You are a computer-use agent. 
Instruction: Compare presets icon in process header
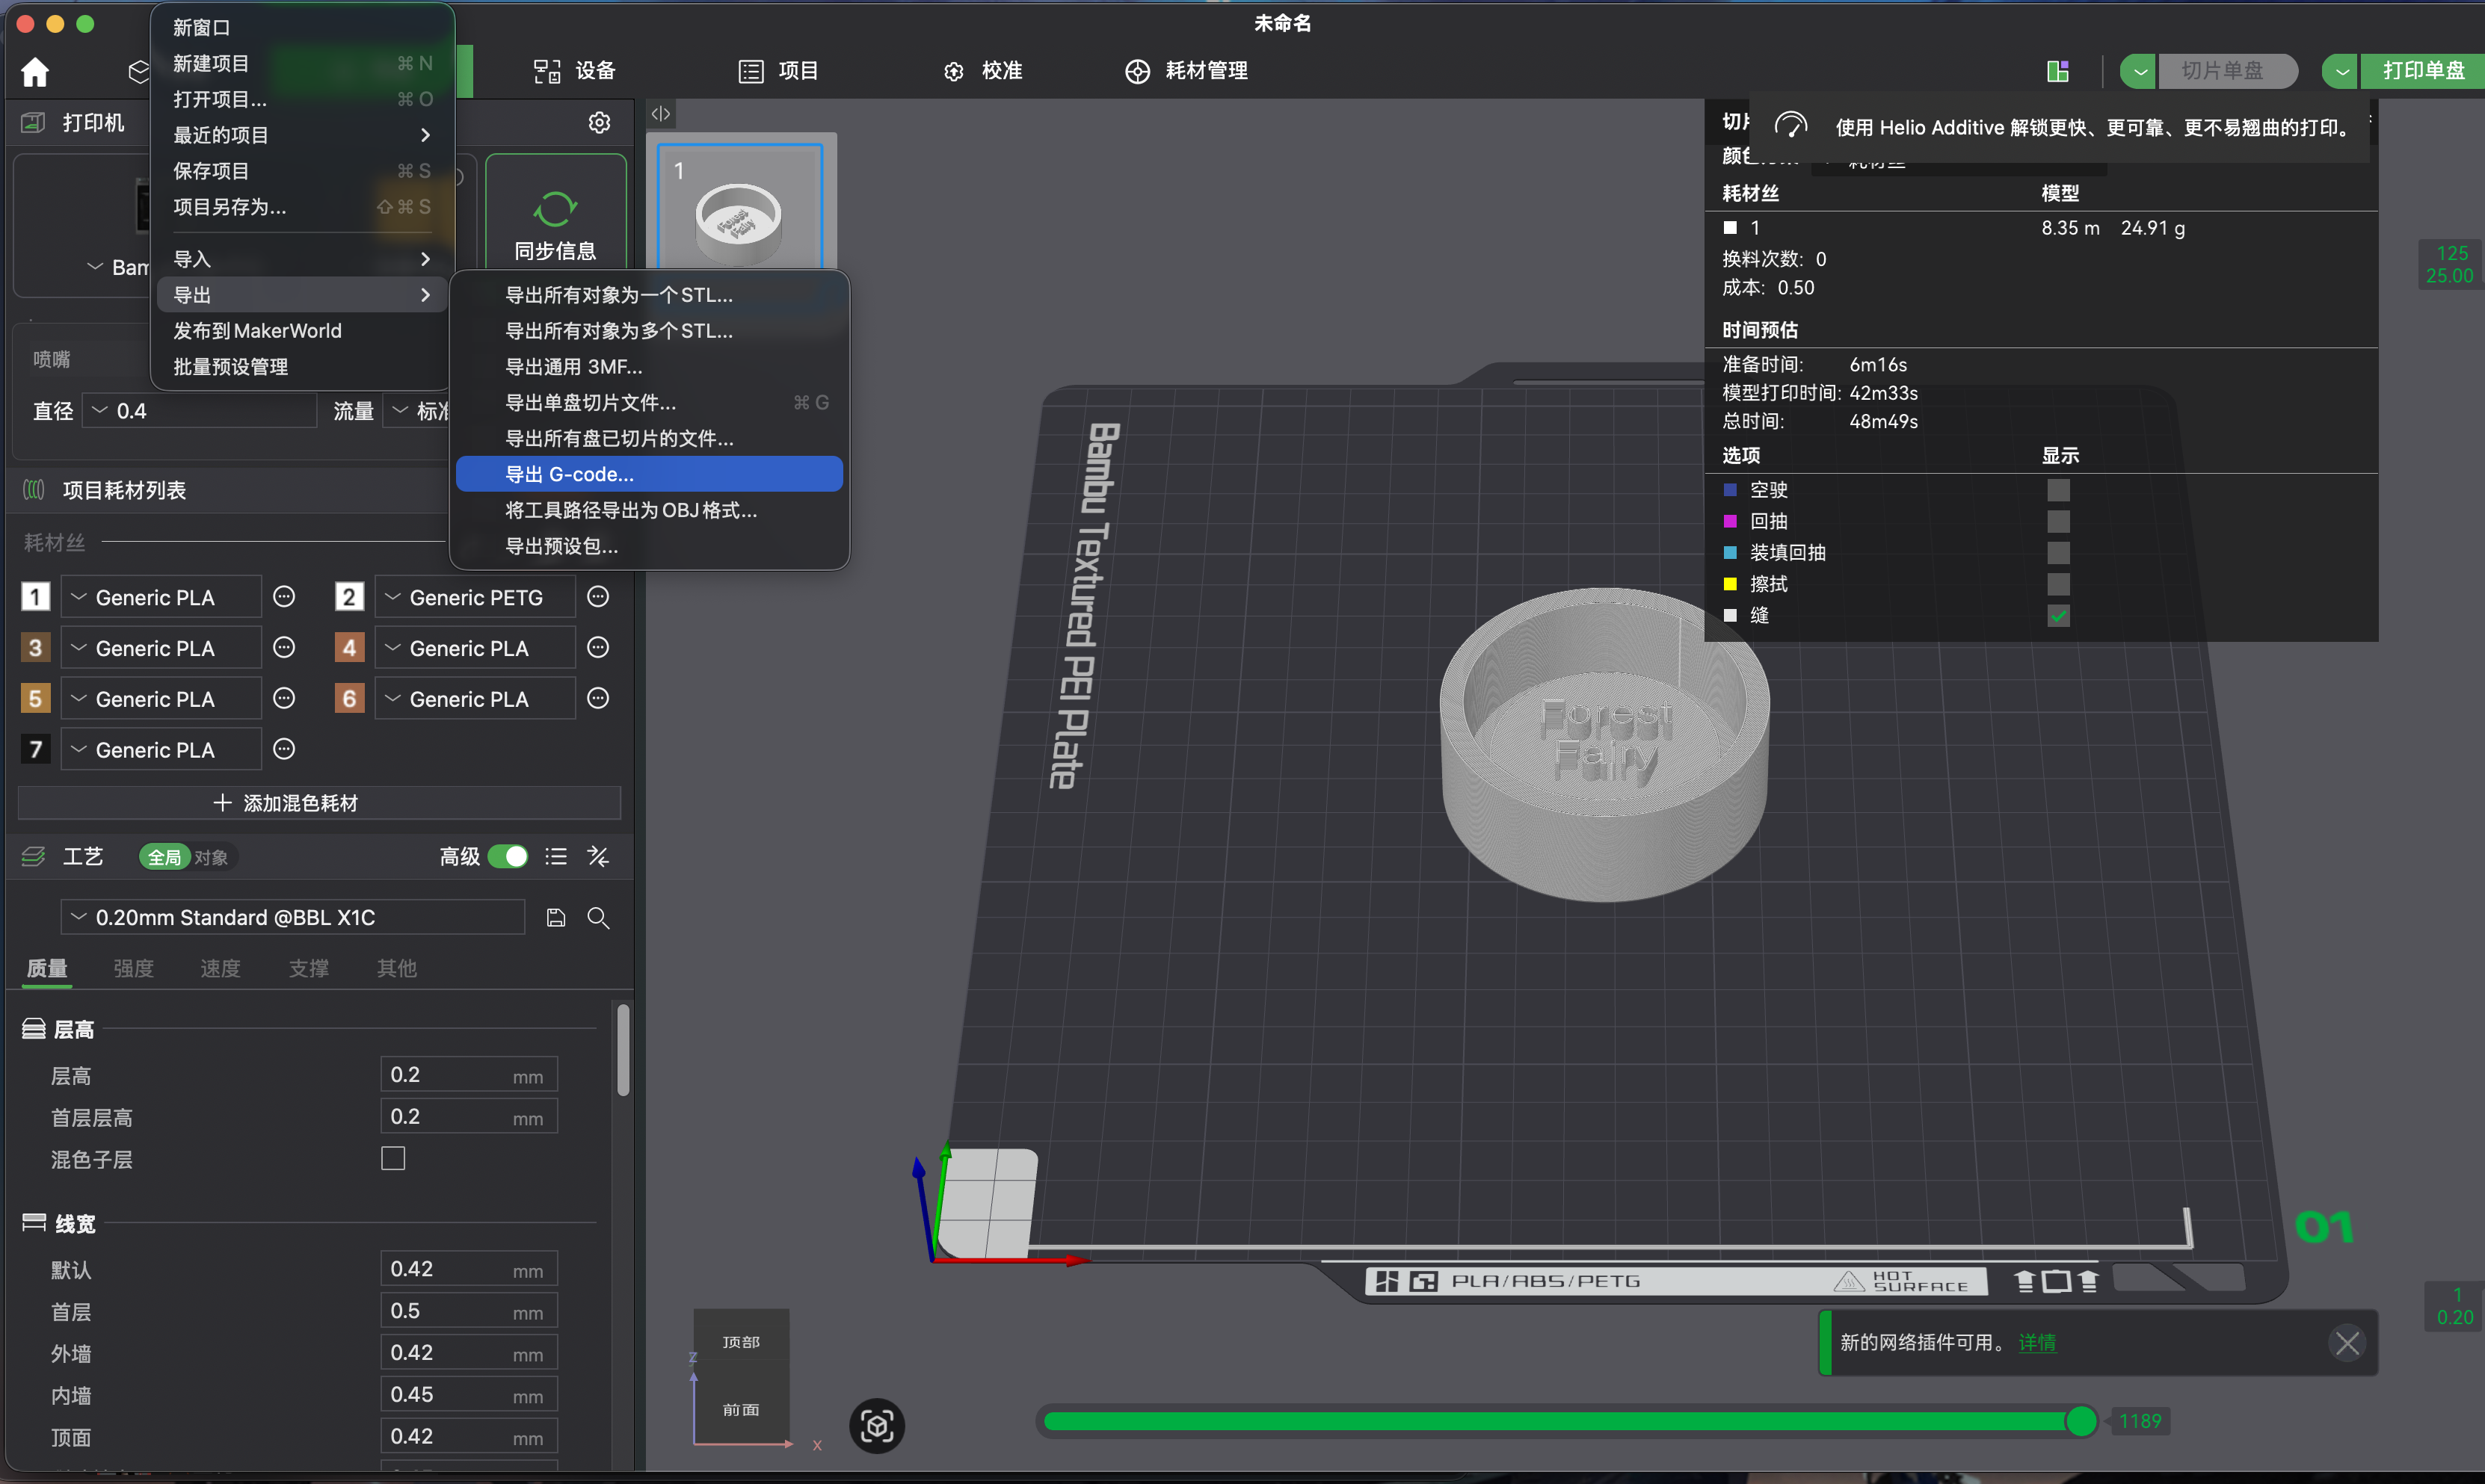[598, 856]
